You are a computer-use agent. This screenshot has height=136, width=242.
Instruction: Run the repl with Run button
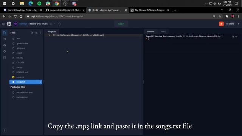click(x=121, y=24)
